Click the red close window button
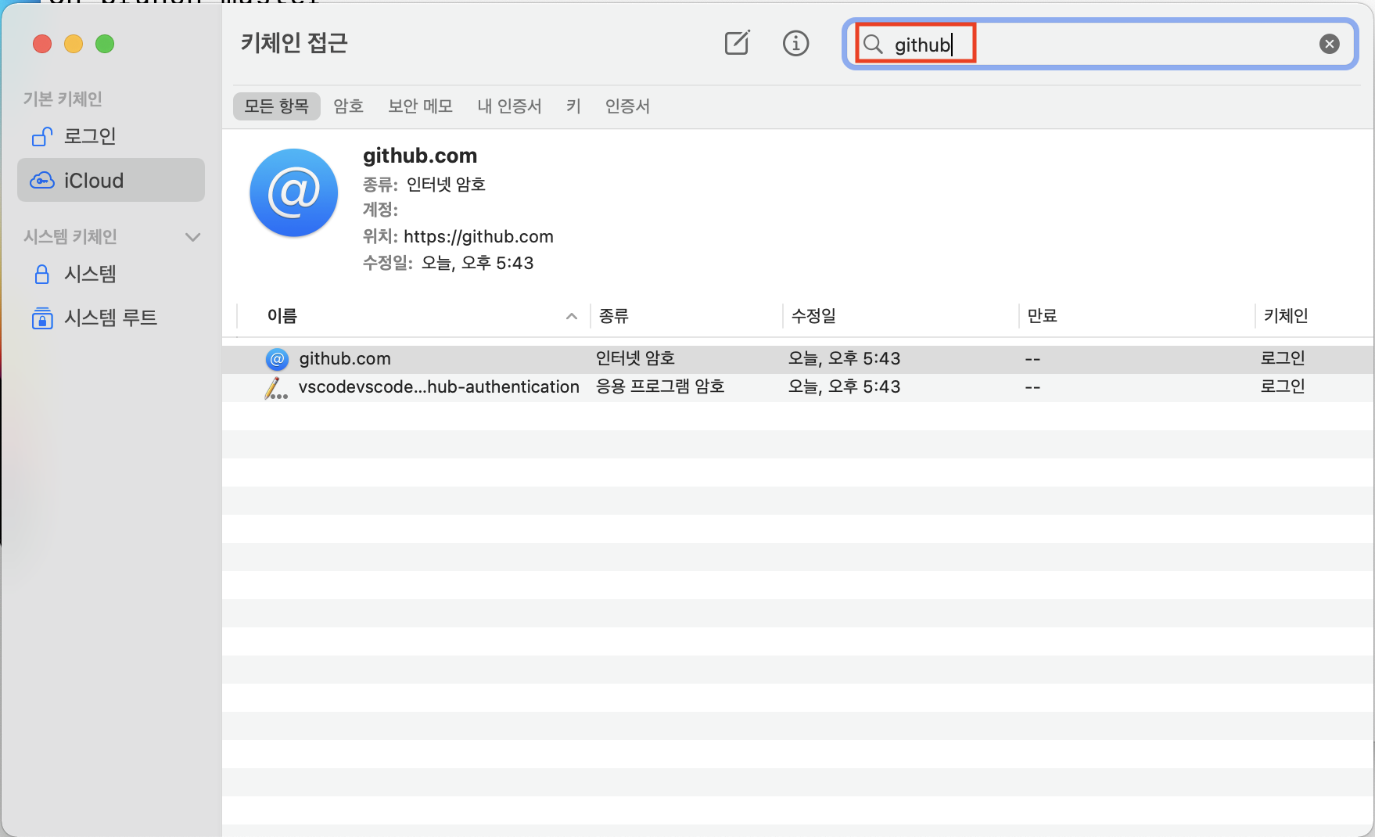 click(42, 44)
